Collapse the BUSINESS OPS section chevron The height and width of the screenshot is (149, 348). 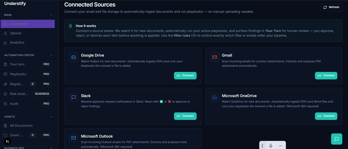[51, 148]
